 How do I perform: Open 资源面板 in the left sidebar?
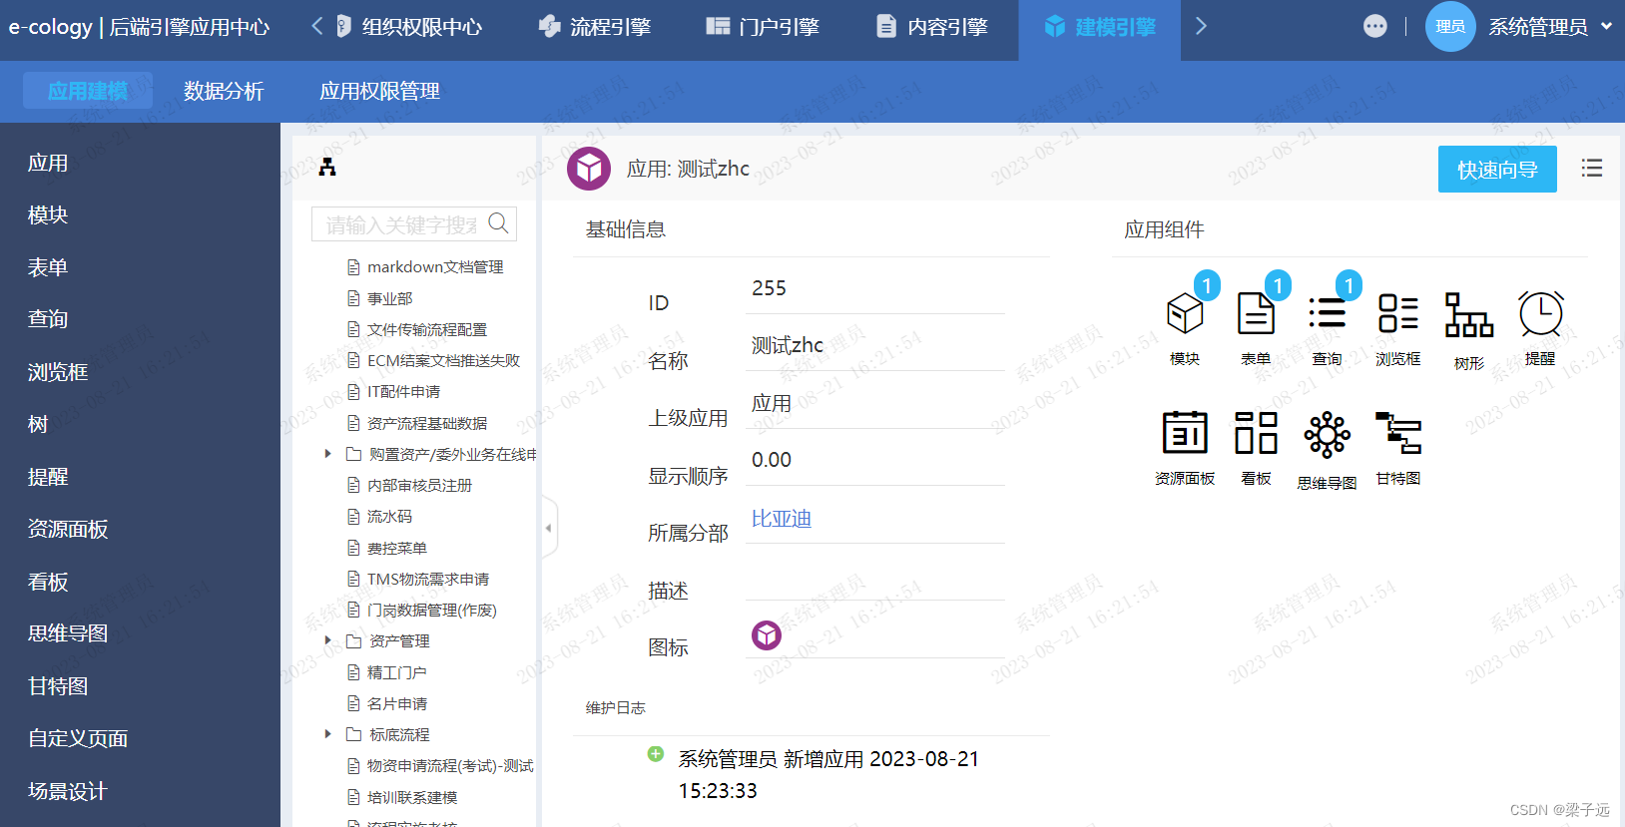click(x=68, y=529)
